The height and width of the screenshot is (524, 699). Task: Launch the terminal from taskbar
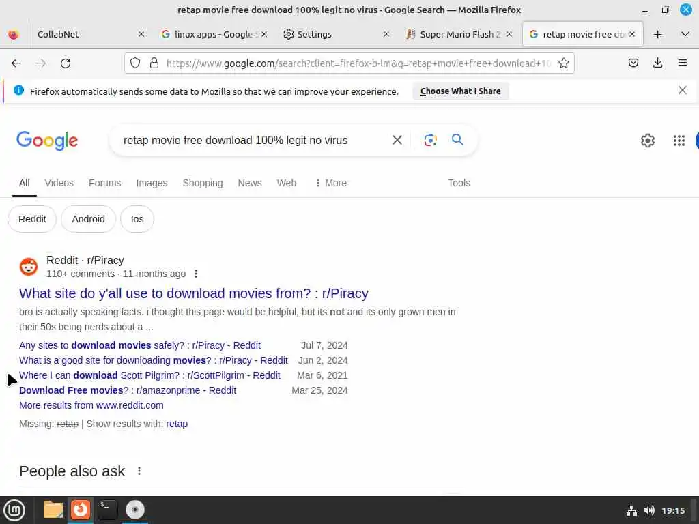pyautogui.click(x=107, y=510)
